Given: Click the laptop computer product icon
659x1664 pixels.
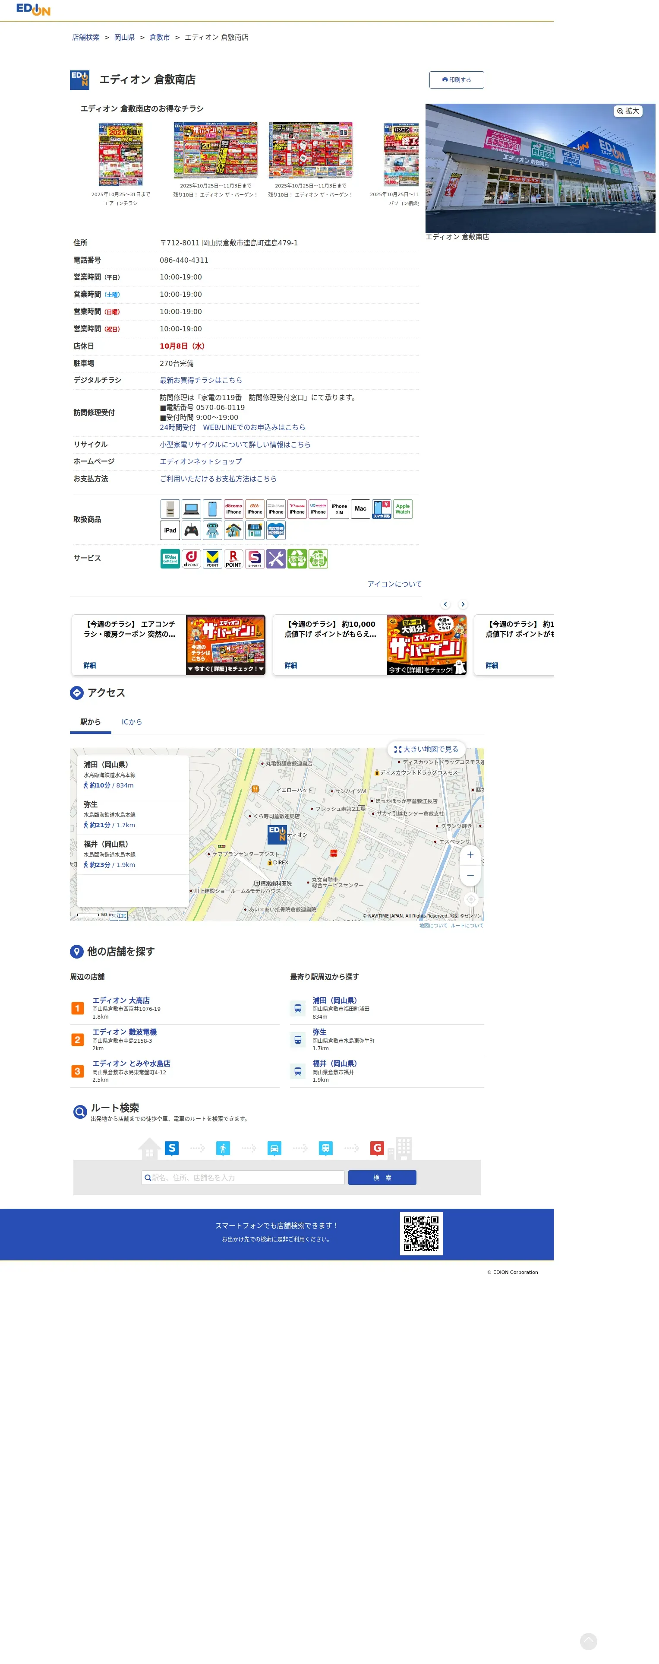Looking at the screenshot, I should [x=191, y=509].
